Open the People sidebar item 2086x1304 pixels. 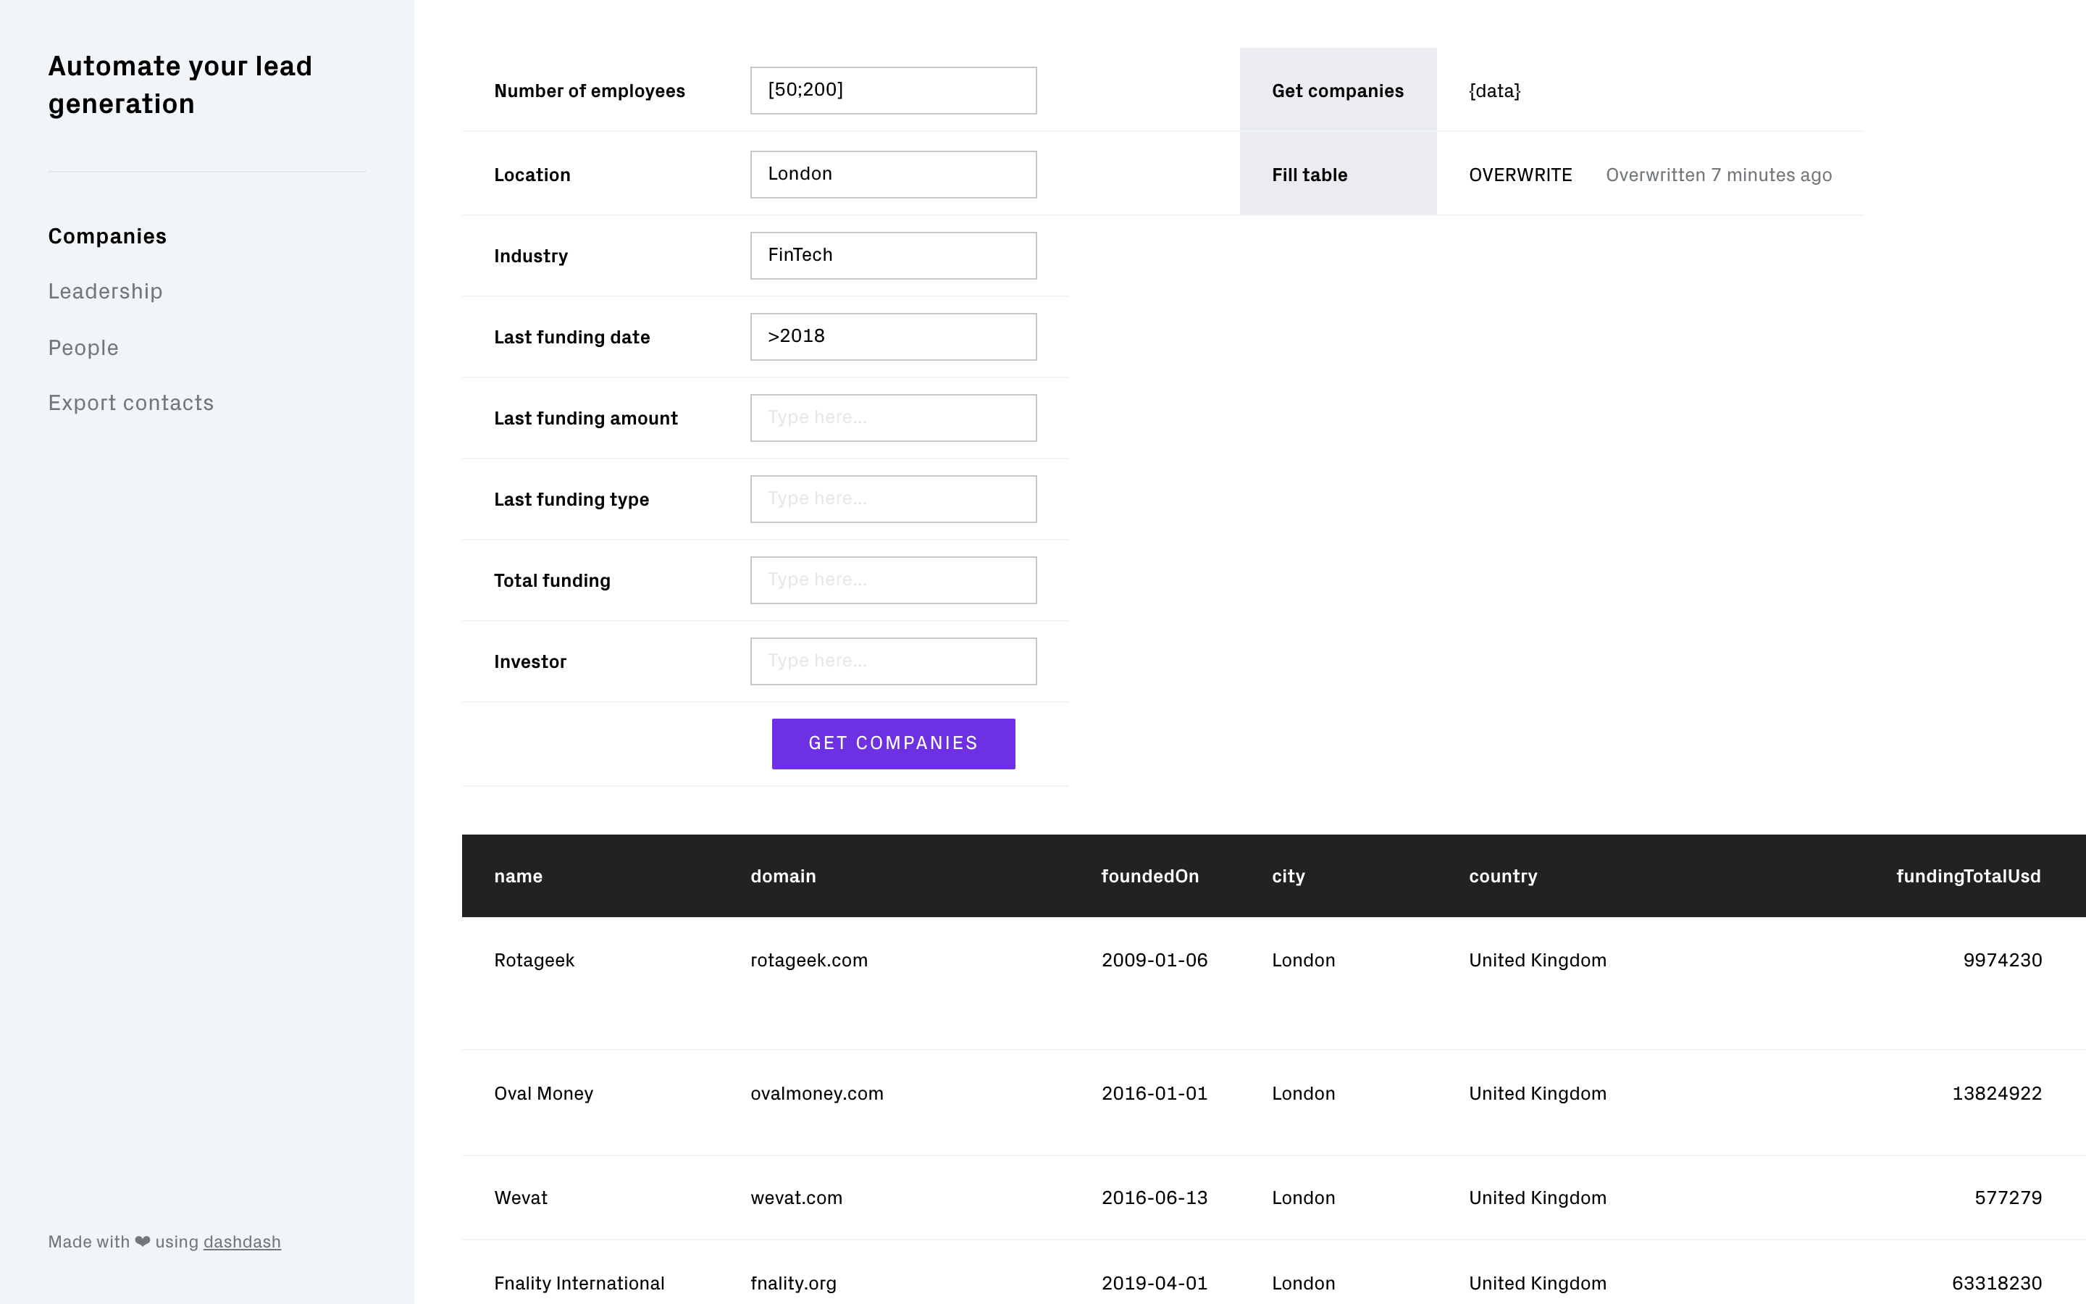point(83,348)
